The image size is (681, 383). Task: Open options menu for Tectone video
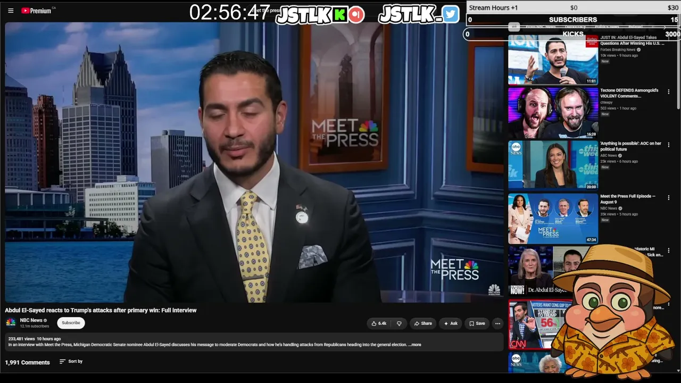tap(669, 92)
